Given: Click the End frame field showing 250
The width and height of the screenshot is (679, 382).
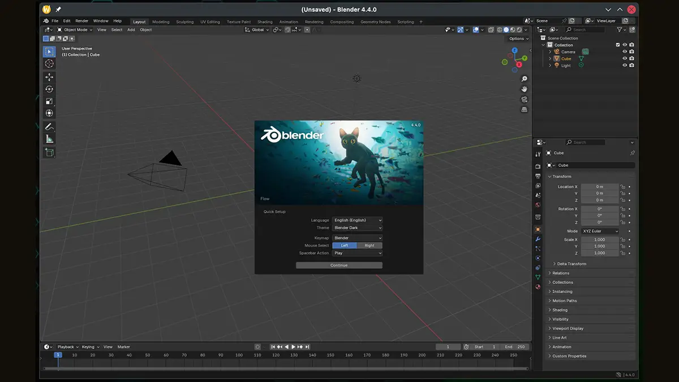Looking at the screenshot, I should point(514,347).
